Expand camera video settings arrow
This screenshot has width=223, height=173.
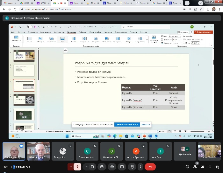(x=86, y=167)
